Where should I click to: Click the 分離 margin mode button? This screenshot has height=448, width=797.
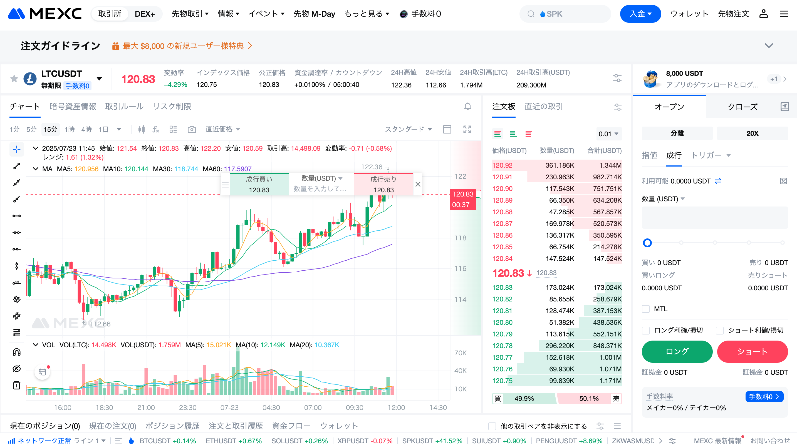pos(677,134)
